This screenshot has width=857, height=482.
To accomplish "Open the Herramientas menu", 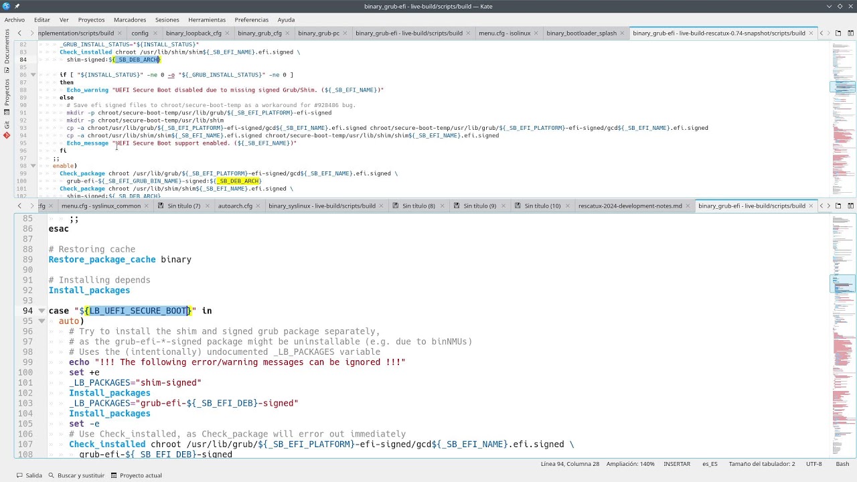I will (x=207, y=19).
